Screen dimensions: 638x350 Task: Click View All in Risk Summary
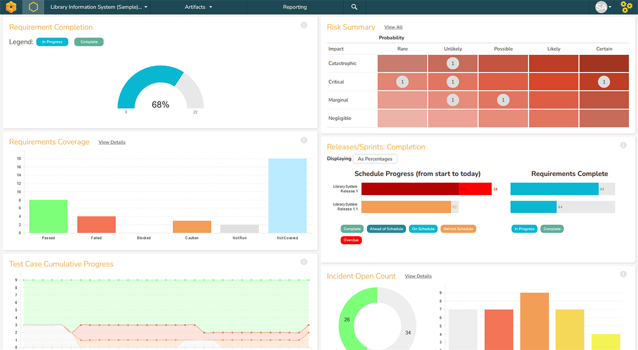pyautogui.click(x=393, y=27)
